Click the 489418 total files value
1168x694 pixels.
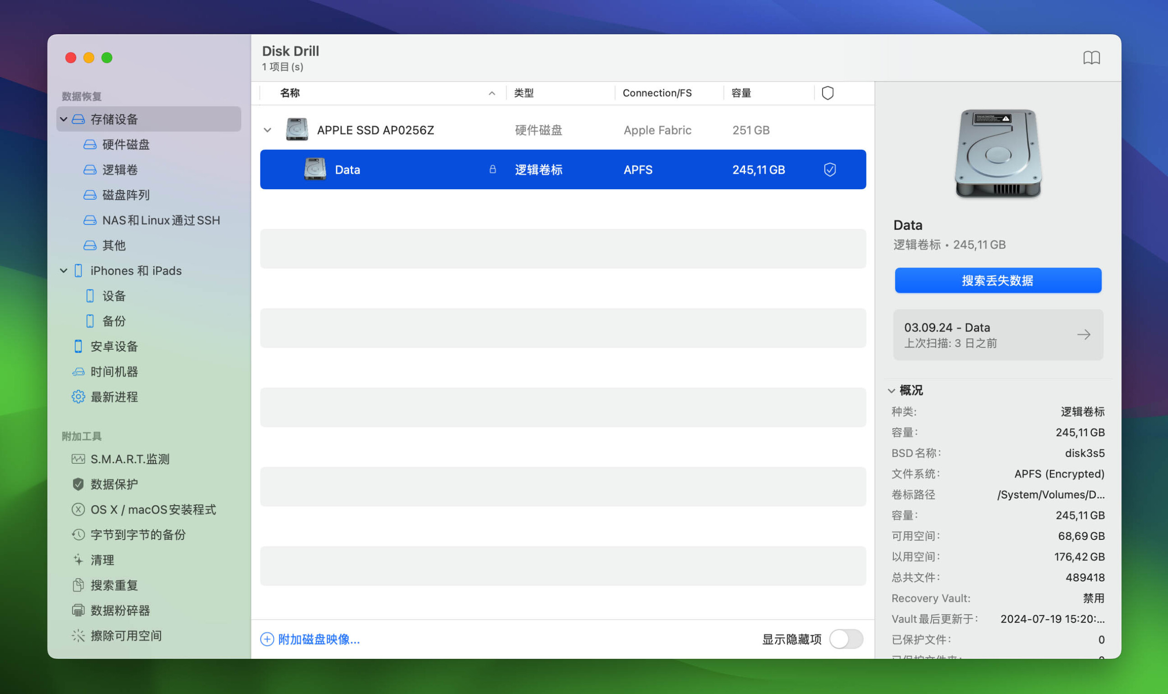pyautogui.click(x=1085, y=578)
